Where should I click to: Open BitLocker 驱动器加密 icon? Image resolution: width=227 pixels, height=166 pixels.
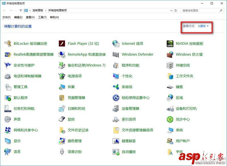coord(8,44)
